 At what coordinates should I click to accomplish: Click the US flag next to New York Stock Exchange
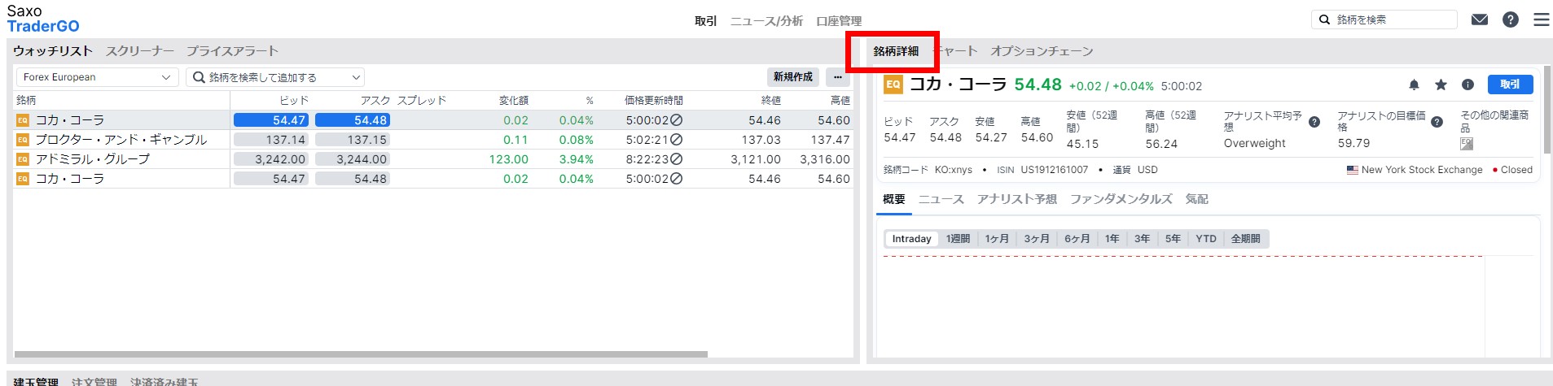coord(1353,170)
